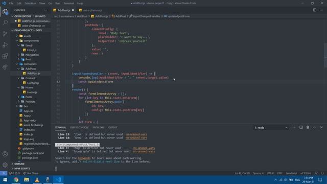The image size is (327, 184).
Task: Open the Explorer view in activity bar
Action: pos(5,12)
